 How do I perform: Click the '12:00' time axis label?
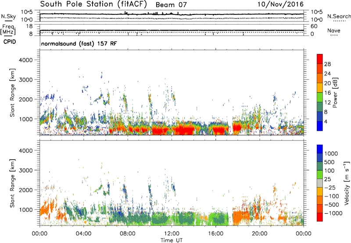pyautogui.click(x=172, y=234)
